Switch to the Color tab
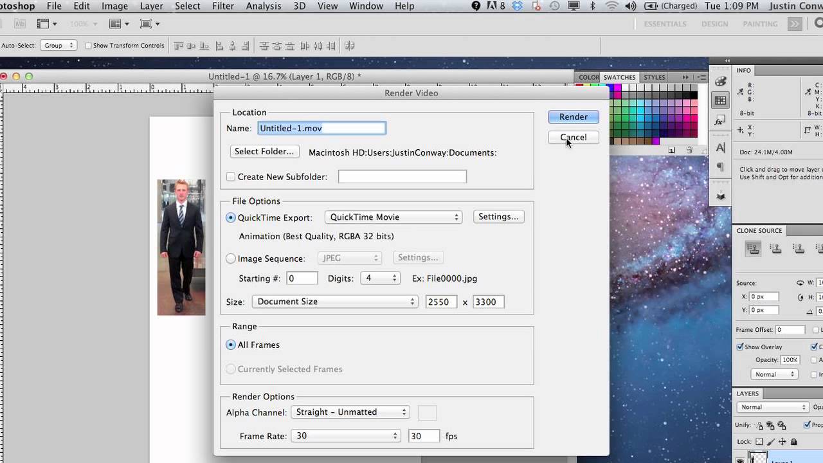This screenshot has height=463, width=823. tap(588, 77)
